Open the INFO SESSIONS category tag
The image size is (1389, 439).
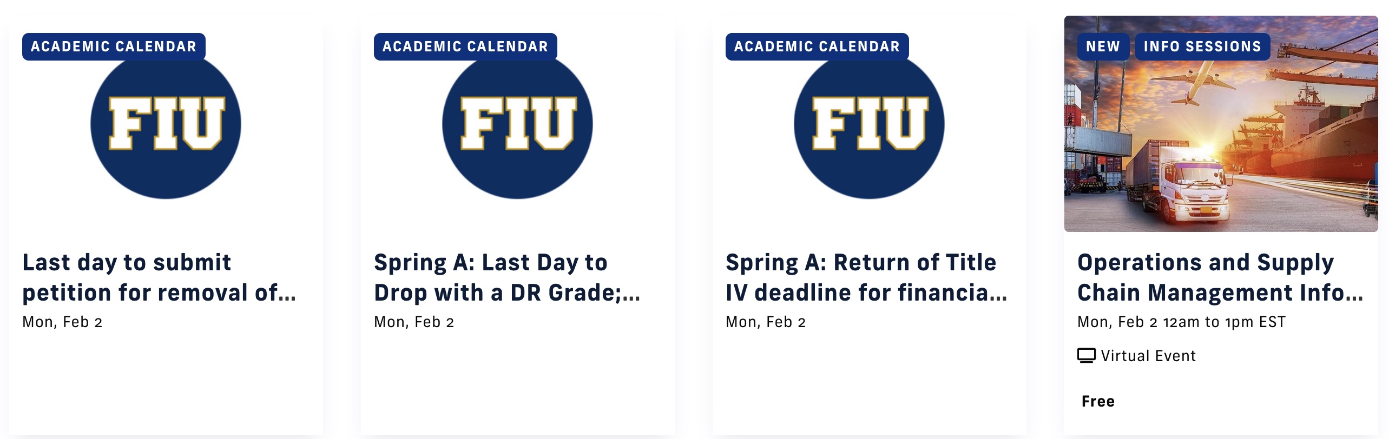[1202, 46]
